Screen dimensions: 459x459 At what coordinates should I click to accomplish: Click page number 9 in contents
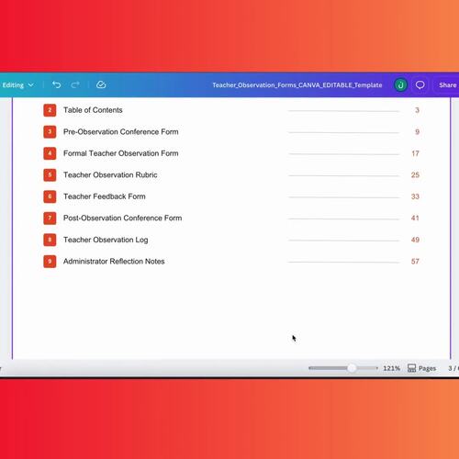417,132
